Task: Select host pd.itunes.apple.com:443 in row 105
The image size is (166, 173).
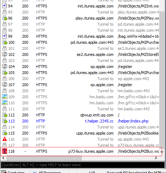Action: tap(92, 73)
